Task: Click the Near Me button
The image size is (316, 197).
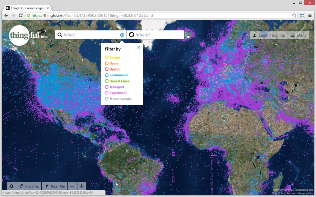Action: 55,186
